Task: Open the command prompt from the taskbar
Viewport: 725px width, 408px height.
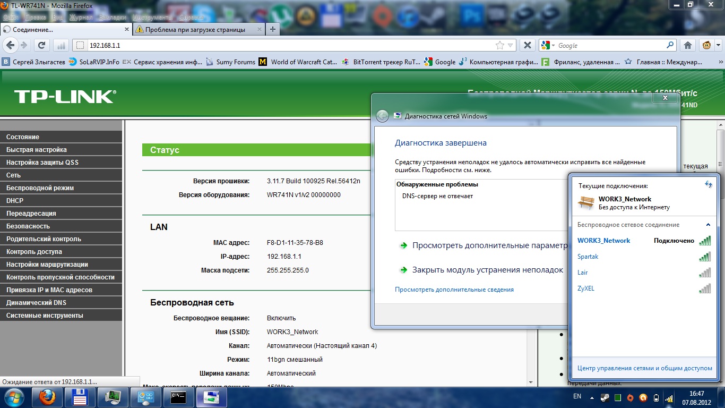Action: pyautogui.click(x=178, y=397)
